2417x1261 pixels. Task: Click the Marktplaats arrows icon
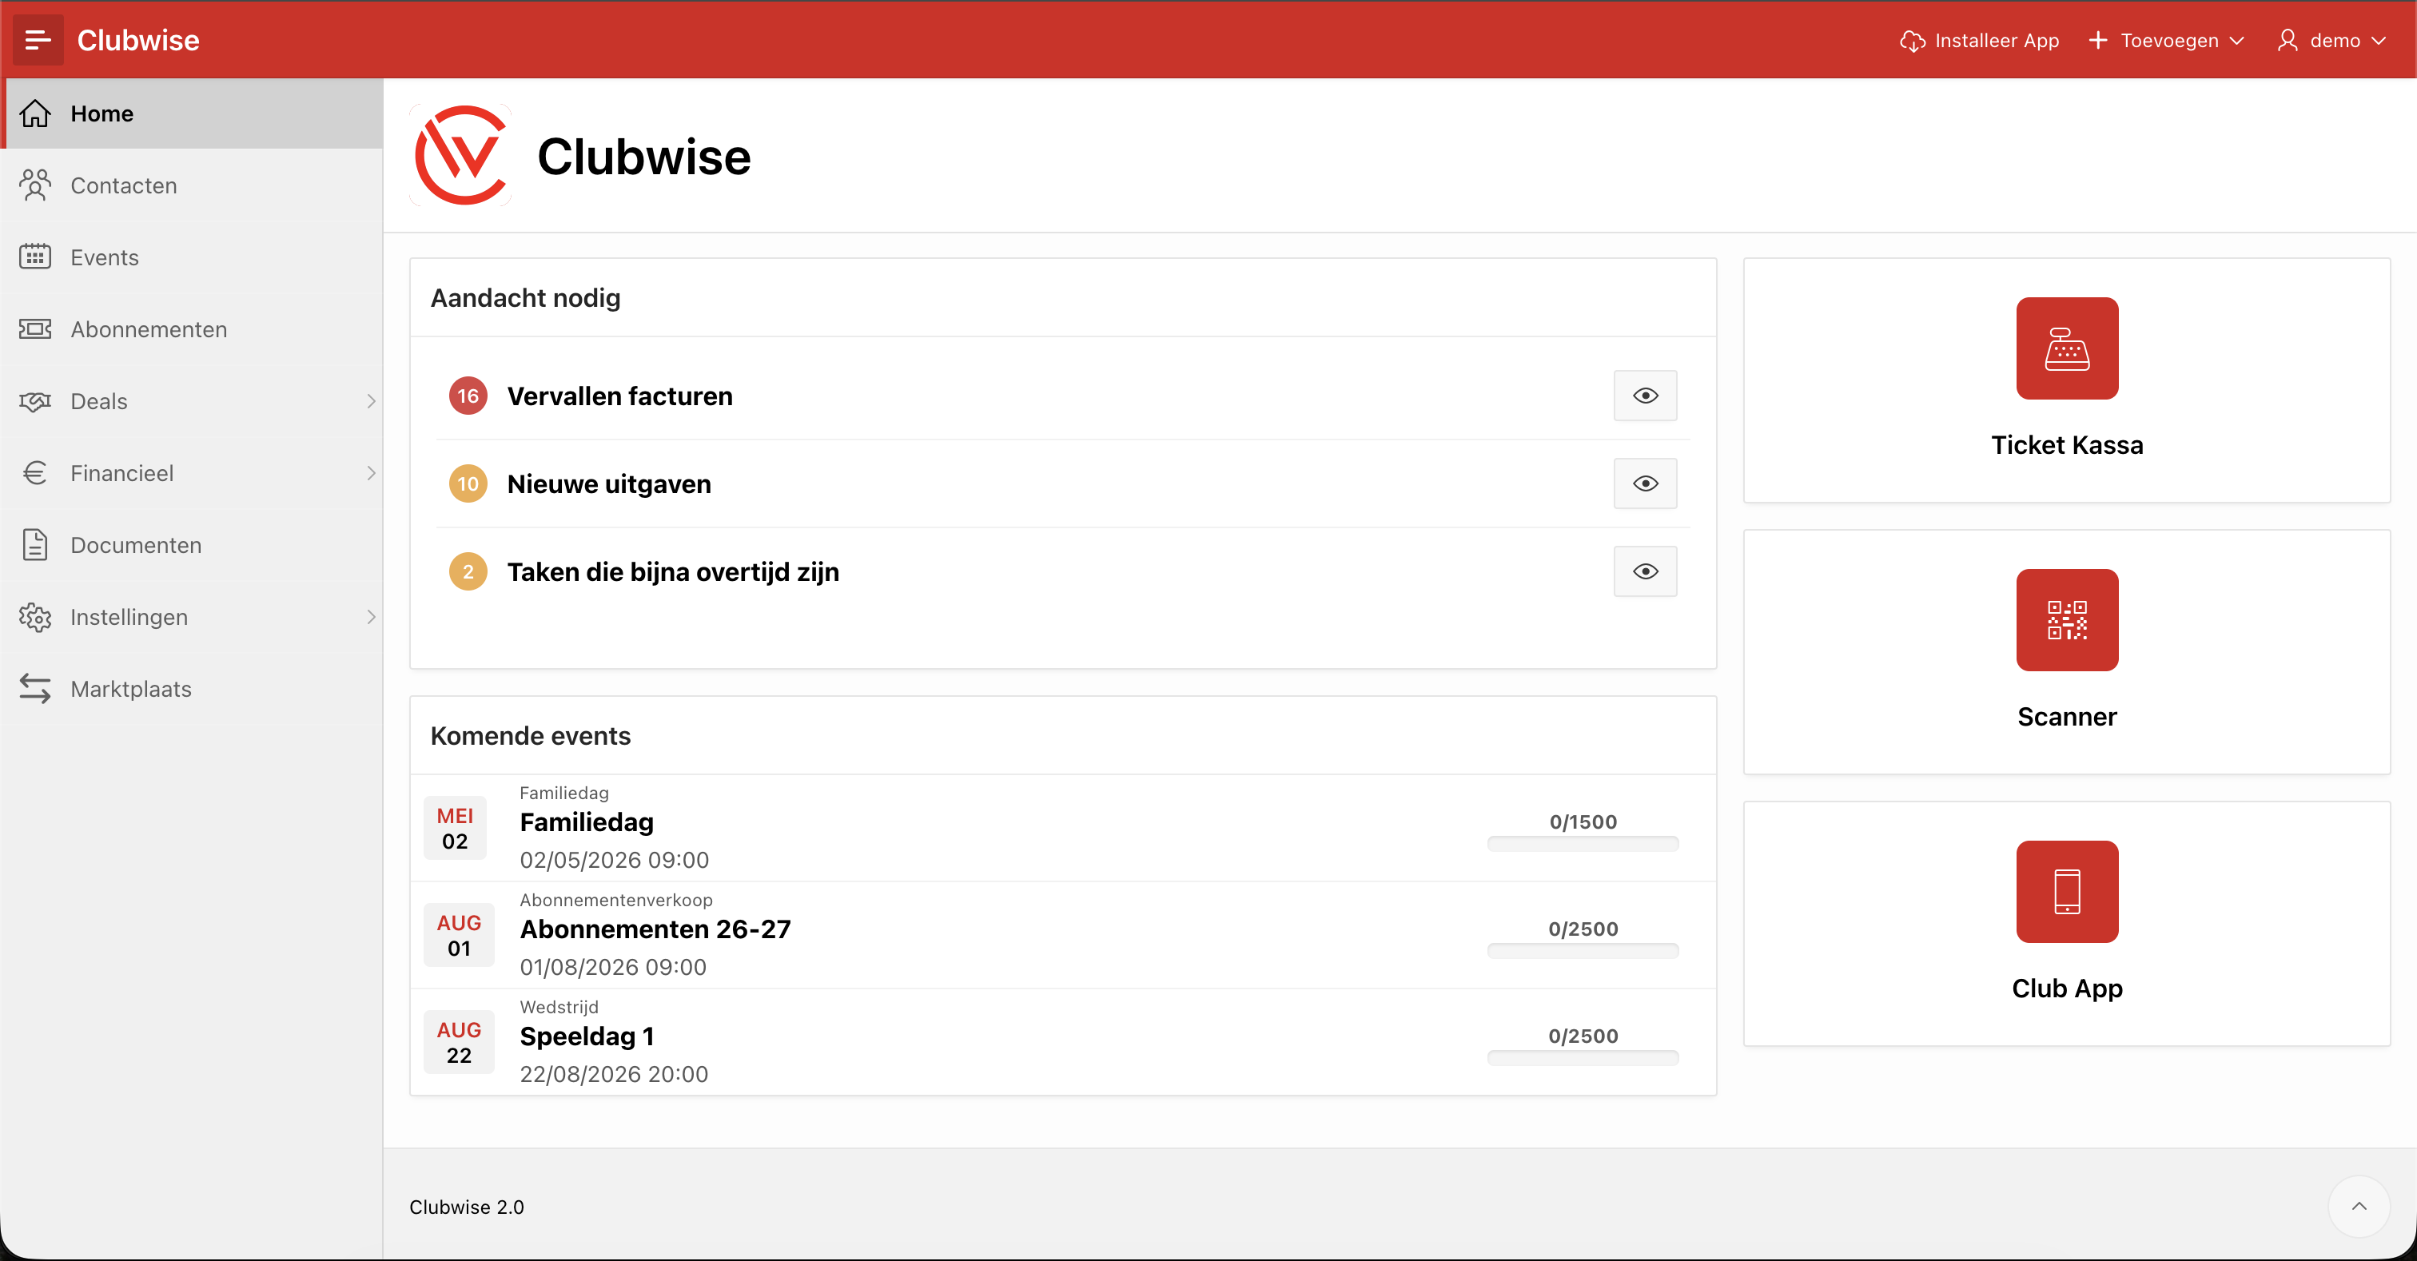click(36, 689)
